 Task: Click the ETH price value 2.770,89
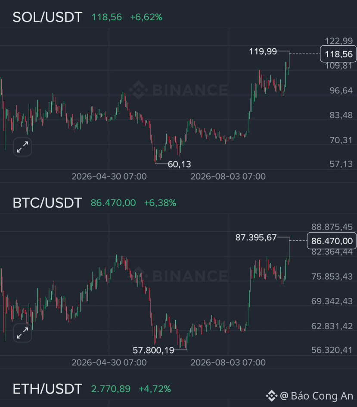click(111, 389)
